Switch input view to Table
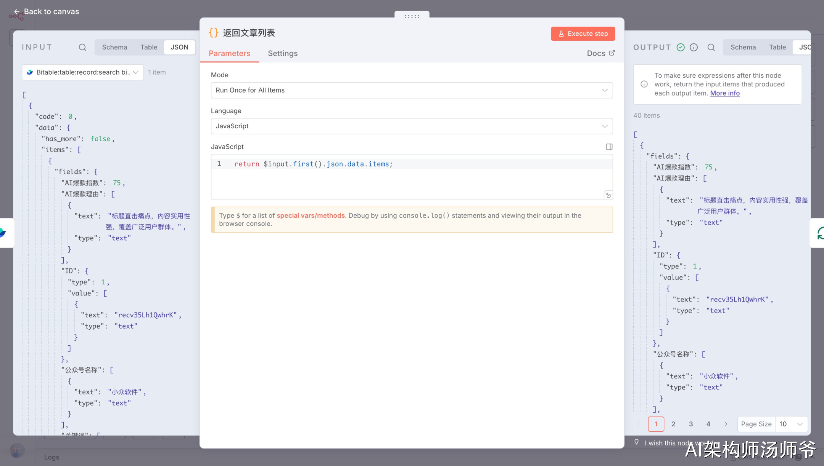Image resolution: width=824 pixels, height=466 pixels. point(149,47)
